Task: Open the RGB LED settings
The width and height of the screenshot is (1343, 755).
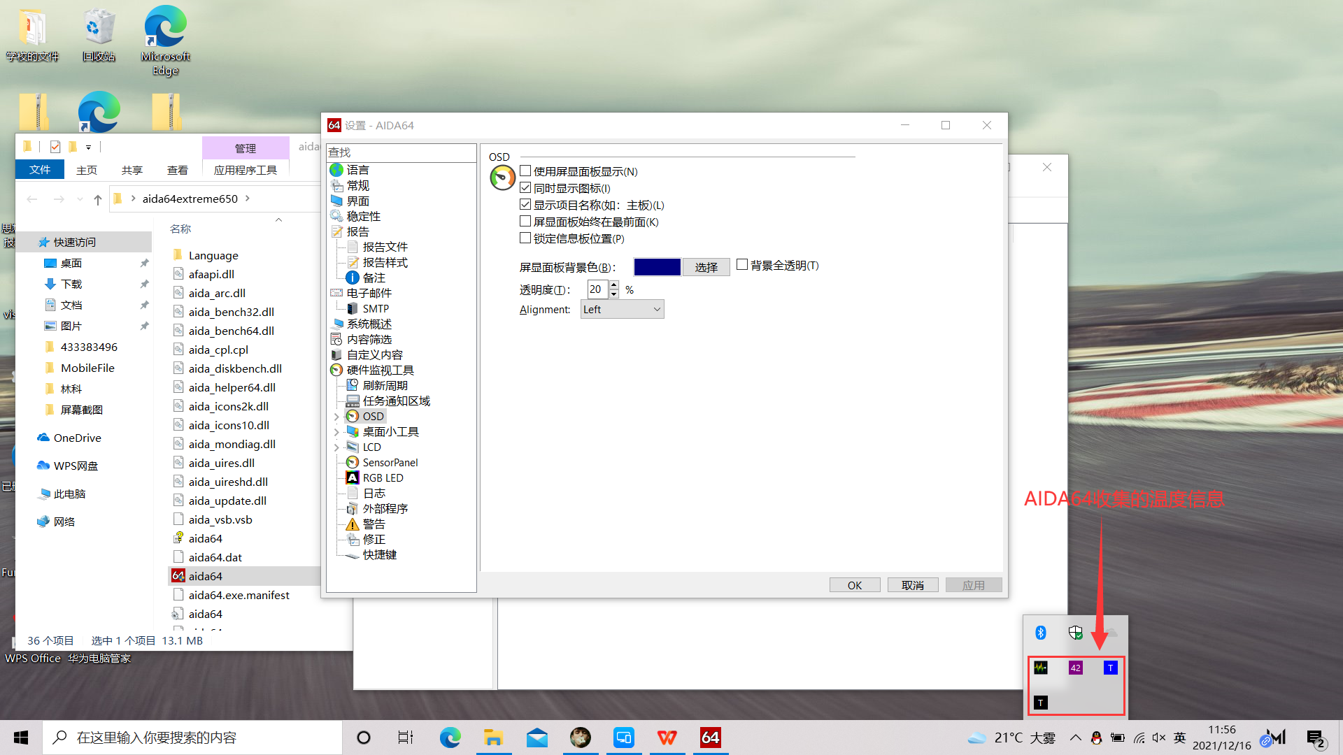Action: coord(383,477)
